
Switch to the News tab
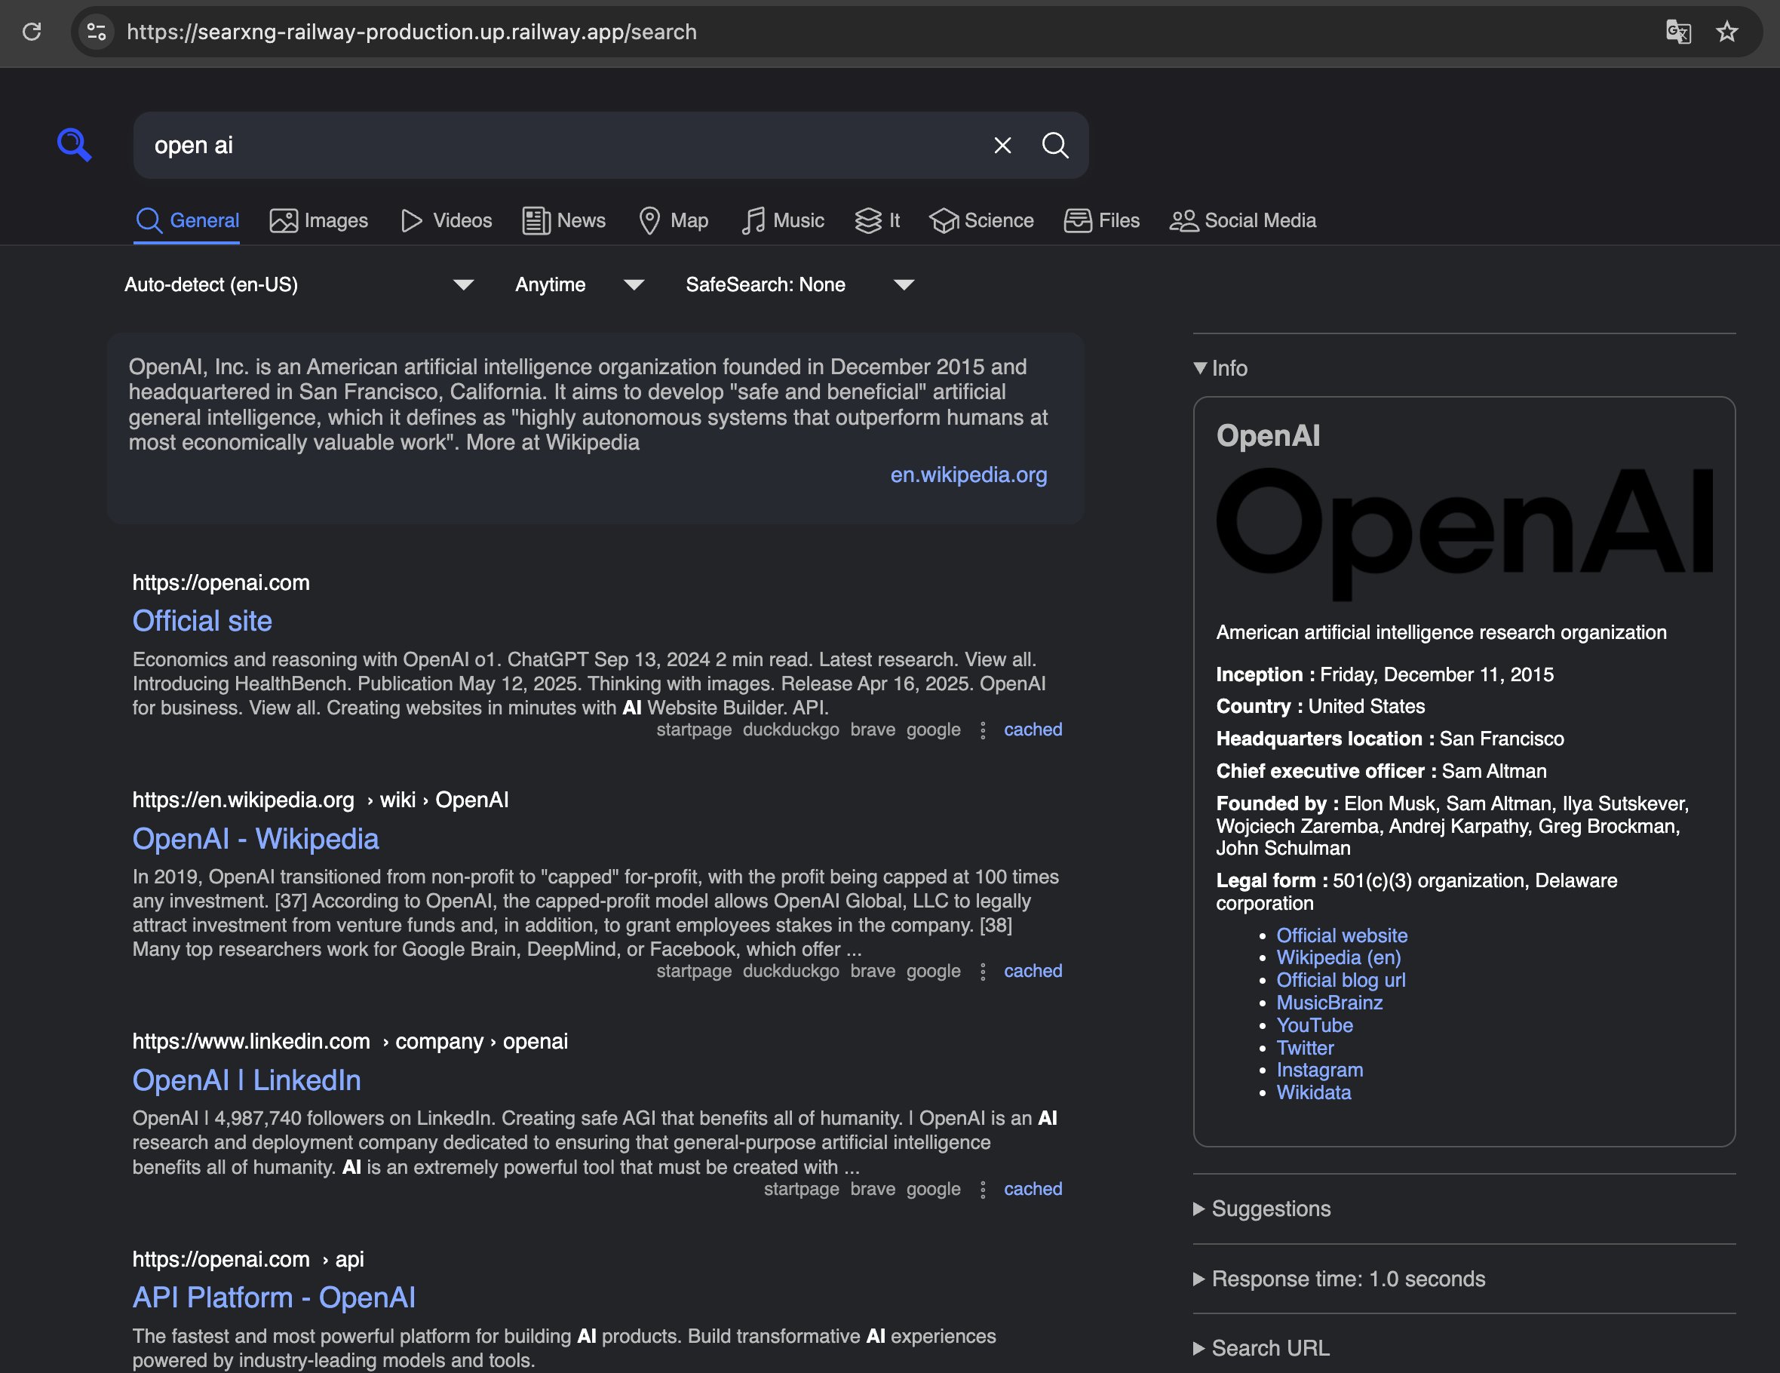[x=564, y=220]
